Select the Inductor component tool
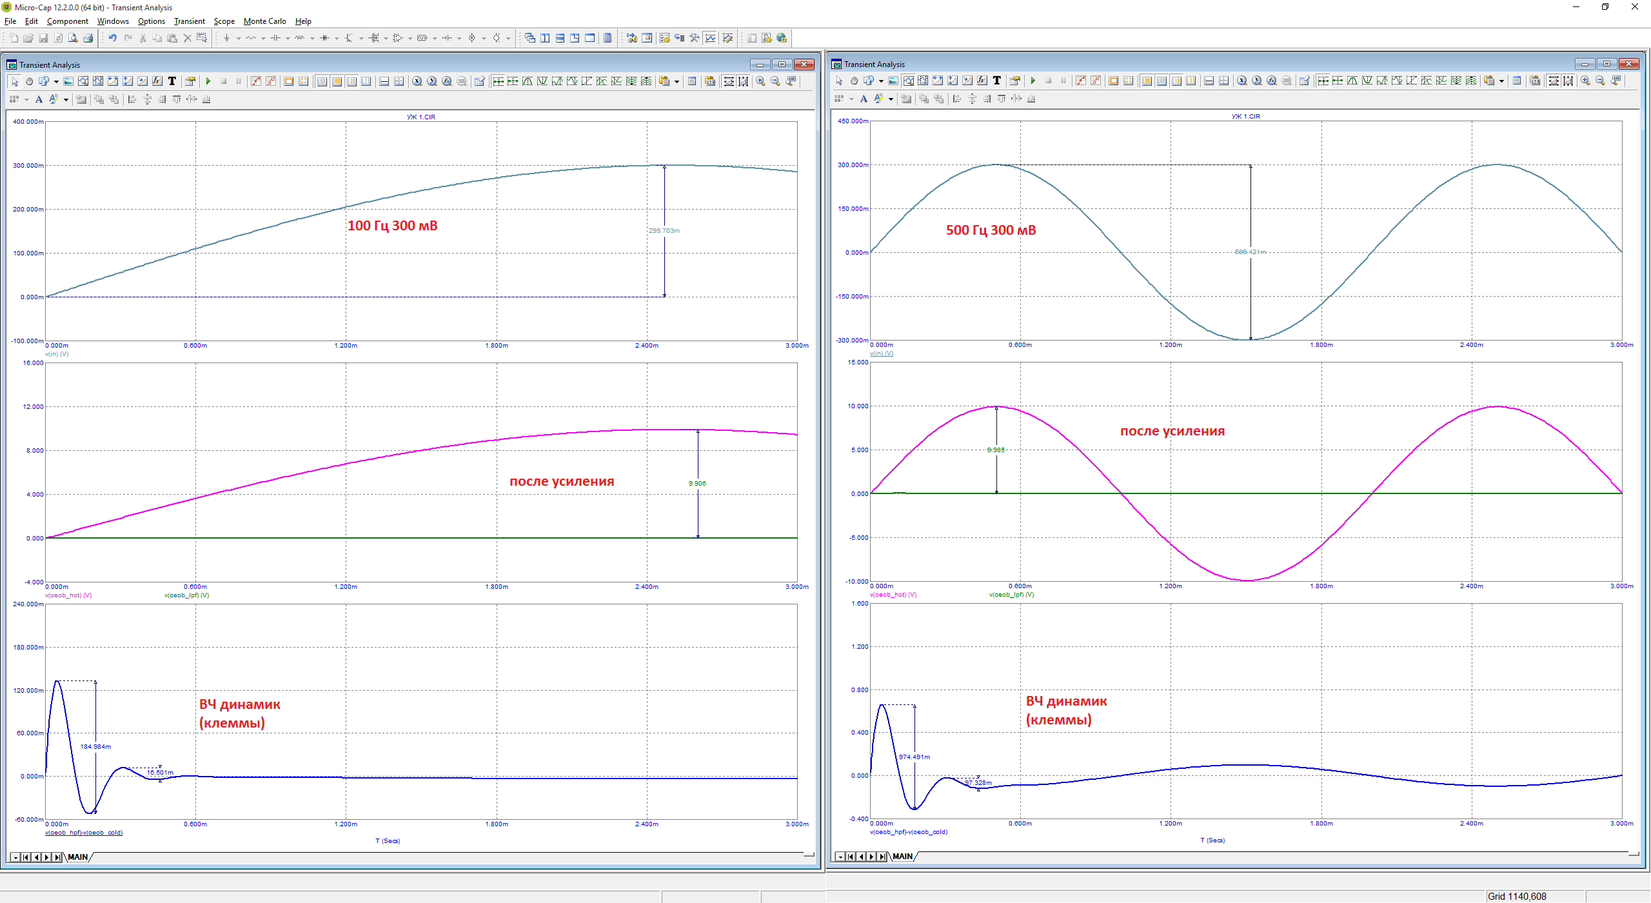Viewport: 1651px width, 903px height. (x=300, y=38)
